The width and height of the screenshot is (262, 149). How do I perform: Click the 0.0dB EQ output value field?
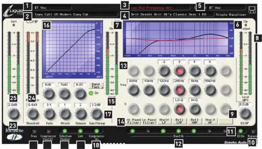click(245, 105)
